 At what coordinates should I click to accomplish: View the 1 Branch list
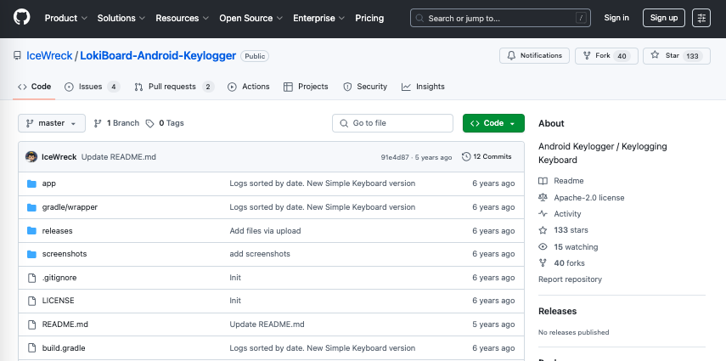coord(116,123)
